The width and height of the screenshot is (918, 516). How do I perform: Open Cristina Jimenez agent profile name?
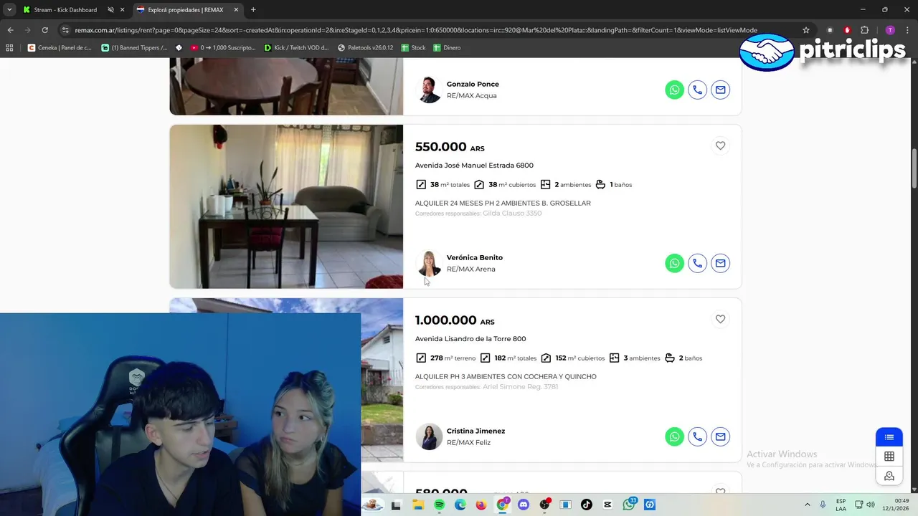pyautogui.click(x=475, y=431)
